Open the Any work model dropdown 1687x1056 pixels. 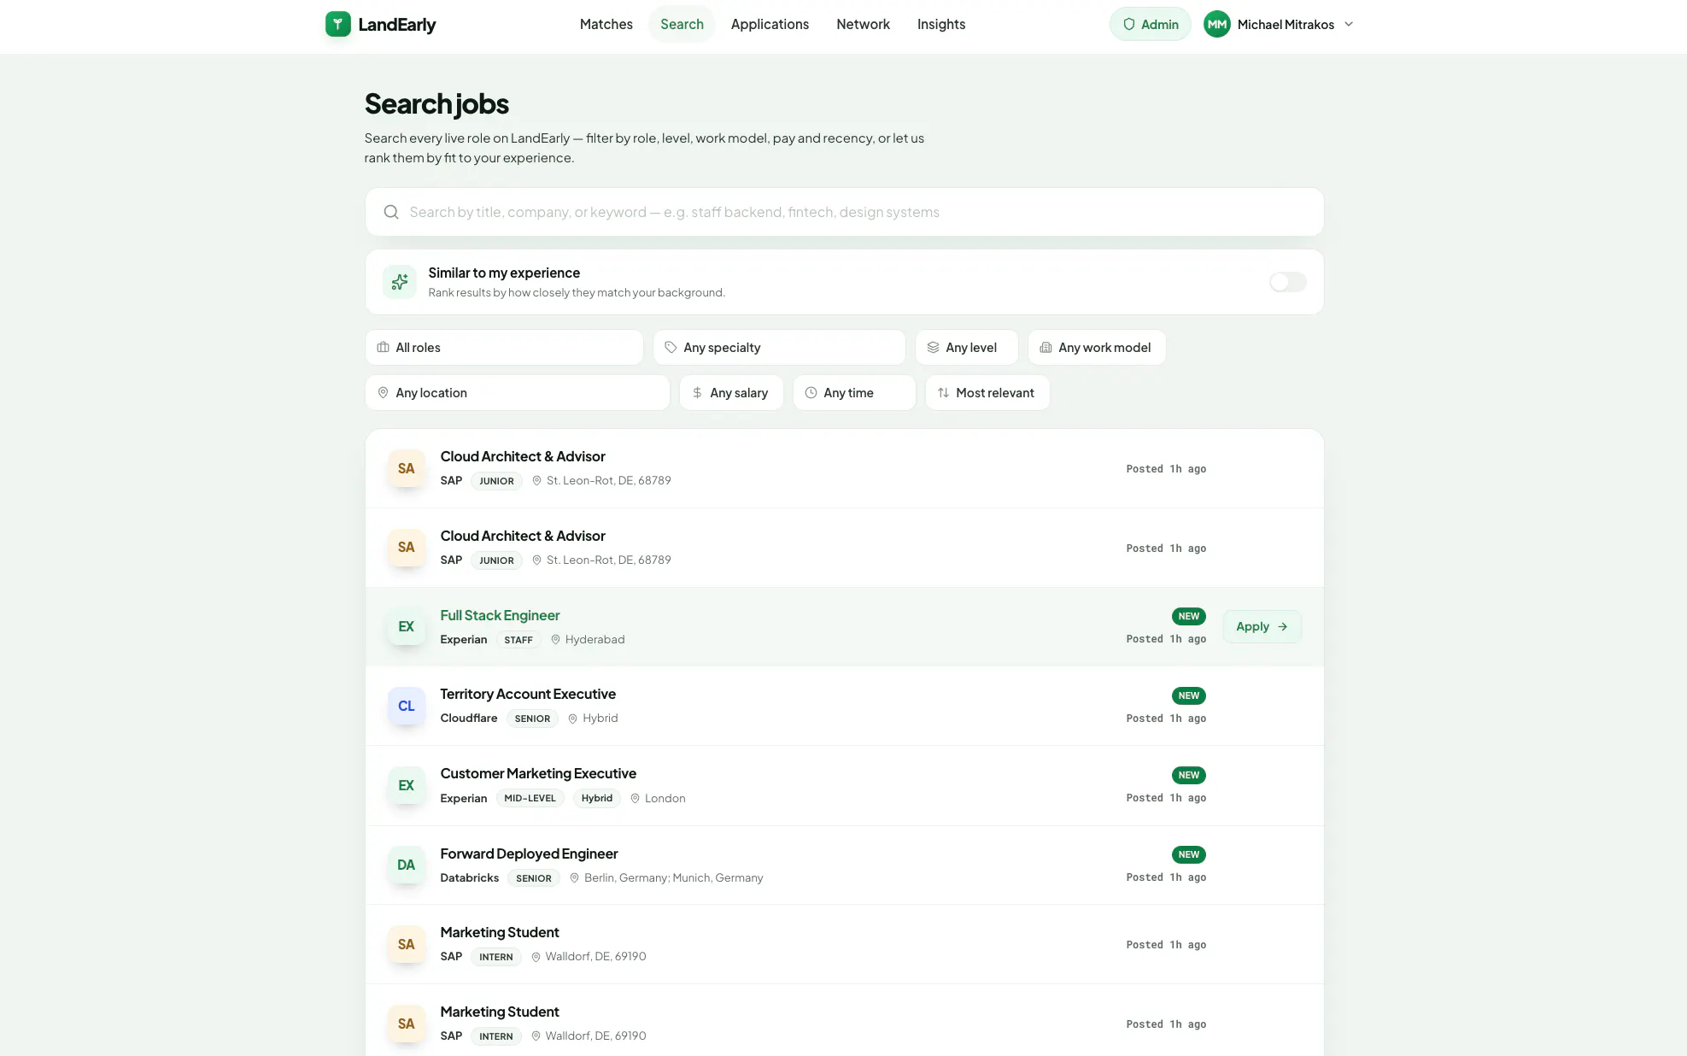coord(1097,348)
